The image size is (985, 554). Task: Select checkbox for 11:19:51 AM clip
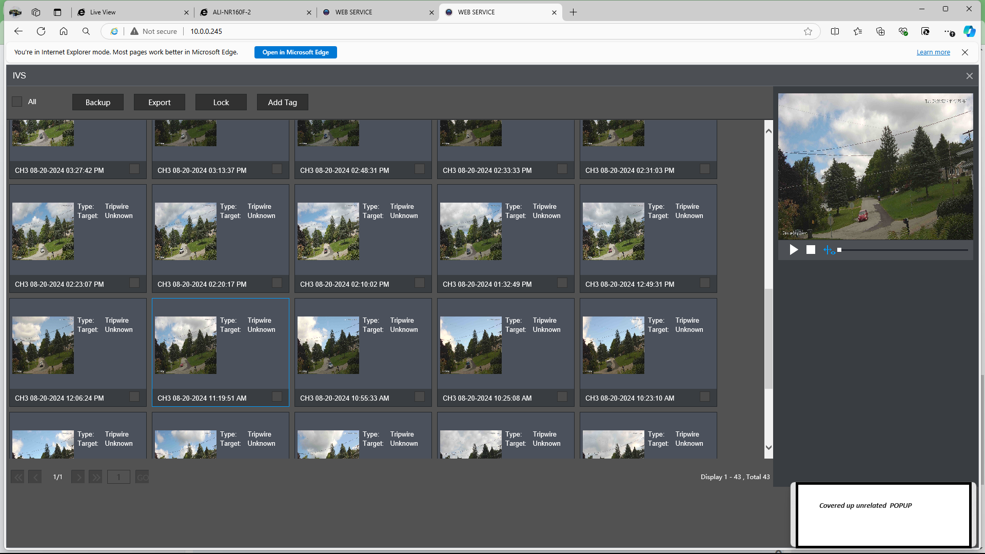click(x=277, y=397)
